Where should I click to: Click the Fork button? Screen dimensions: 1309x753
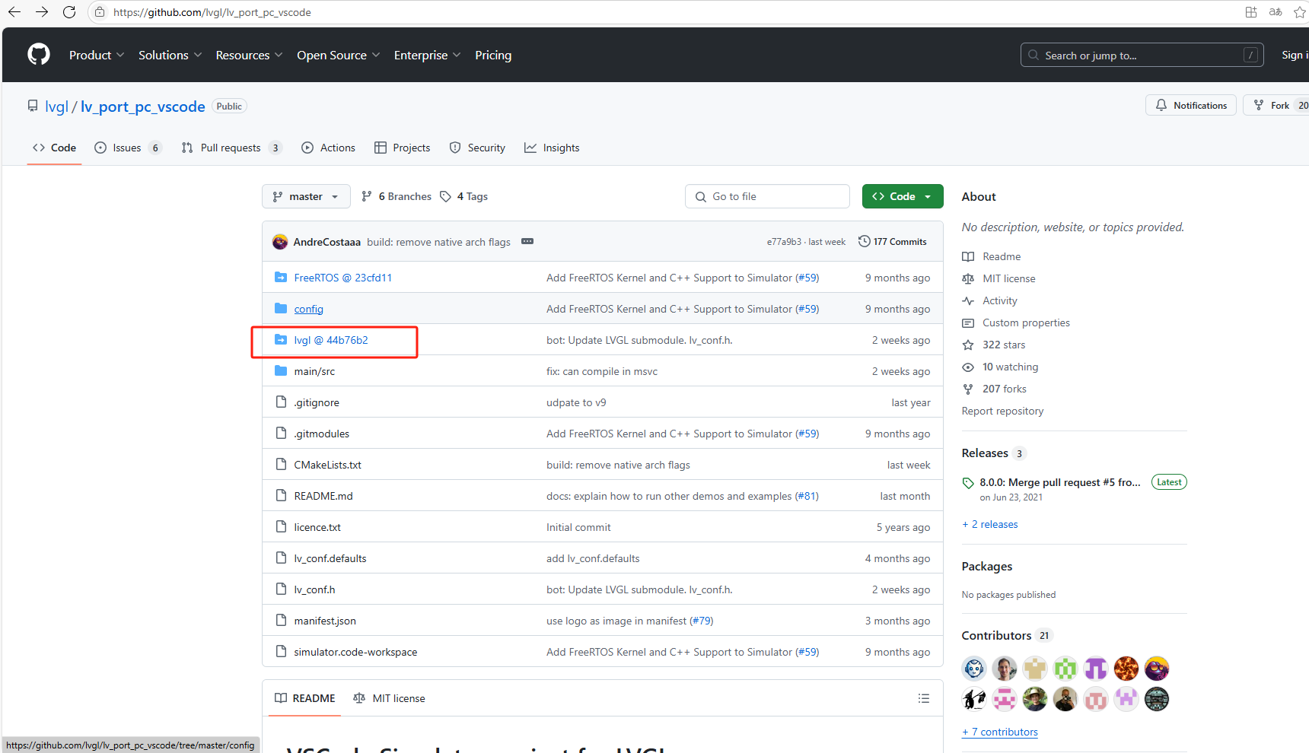(x=1276, y=105)
